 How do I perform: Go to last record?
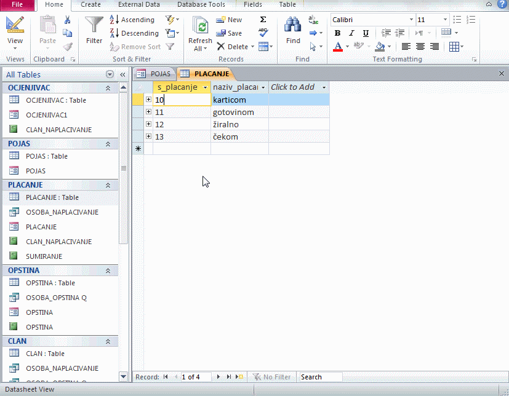(229, 377)
